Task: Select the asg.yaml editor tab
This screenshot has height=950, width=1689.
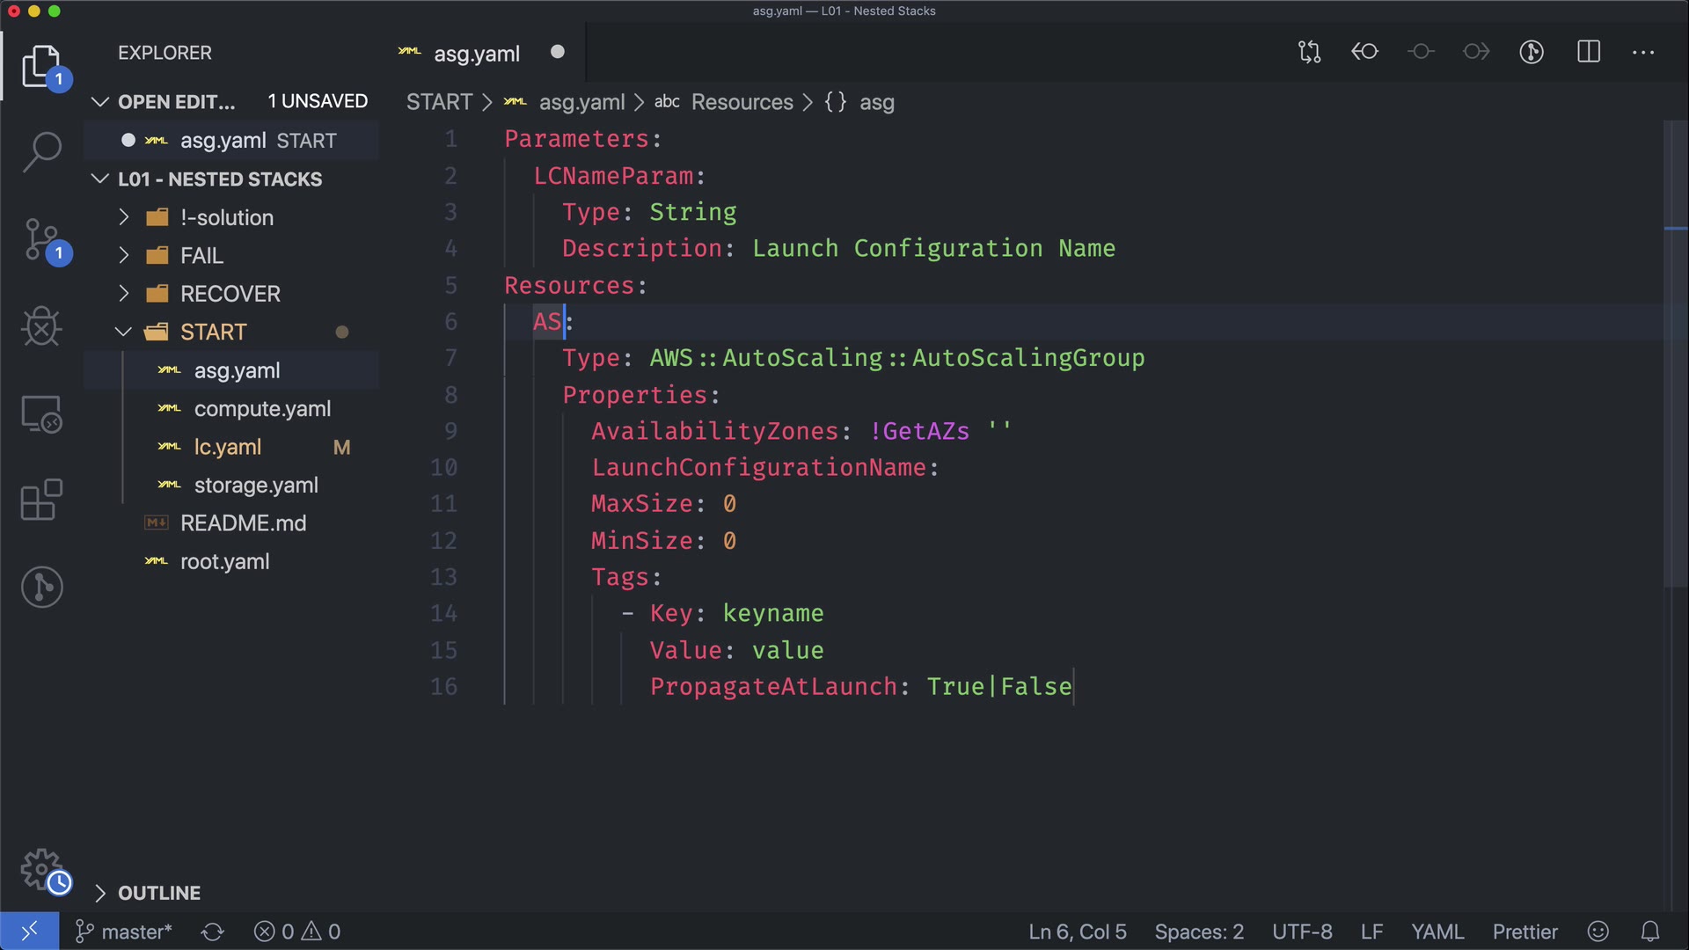Action: [x=476, y=54]
